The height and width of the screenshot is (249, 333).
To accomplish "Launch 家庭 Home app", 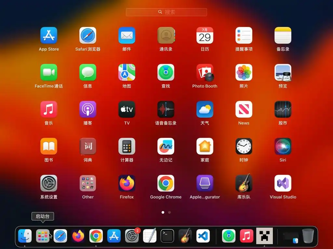I will coord(205,146).
